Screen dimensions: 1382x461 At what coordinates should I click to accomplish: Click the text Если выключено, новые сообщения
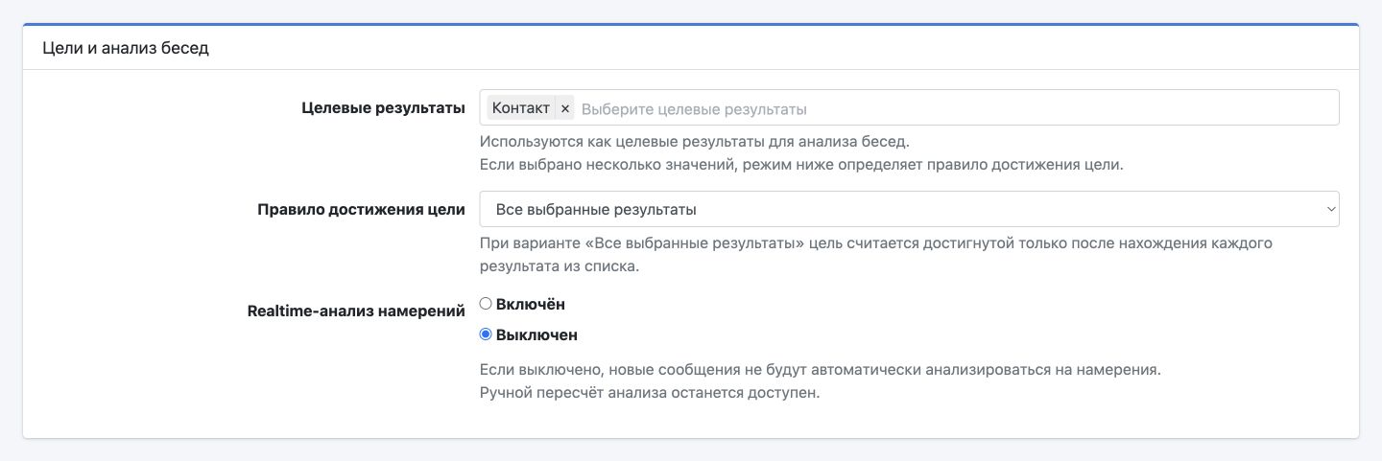click(x=821, y=369)
